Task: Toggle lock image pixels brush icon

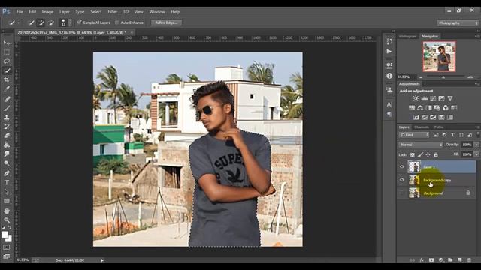Action: click(x=420, y=155)
